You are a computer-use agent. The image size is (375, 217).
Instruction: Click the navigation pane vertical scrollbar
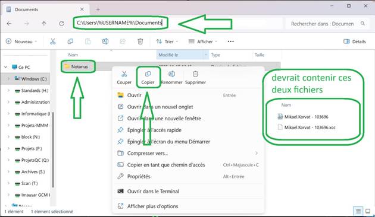(x=53, y=149)
